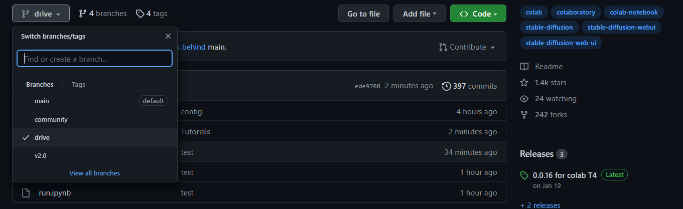The height and width of the screenshot is (209, 683).
Task: Click the tag icon next to 4 tags
Action: tap(140, 14)
